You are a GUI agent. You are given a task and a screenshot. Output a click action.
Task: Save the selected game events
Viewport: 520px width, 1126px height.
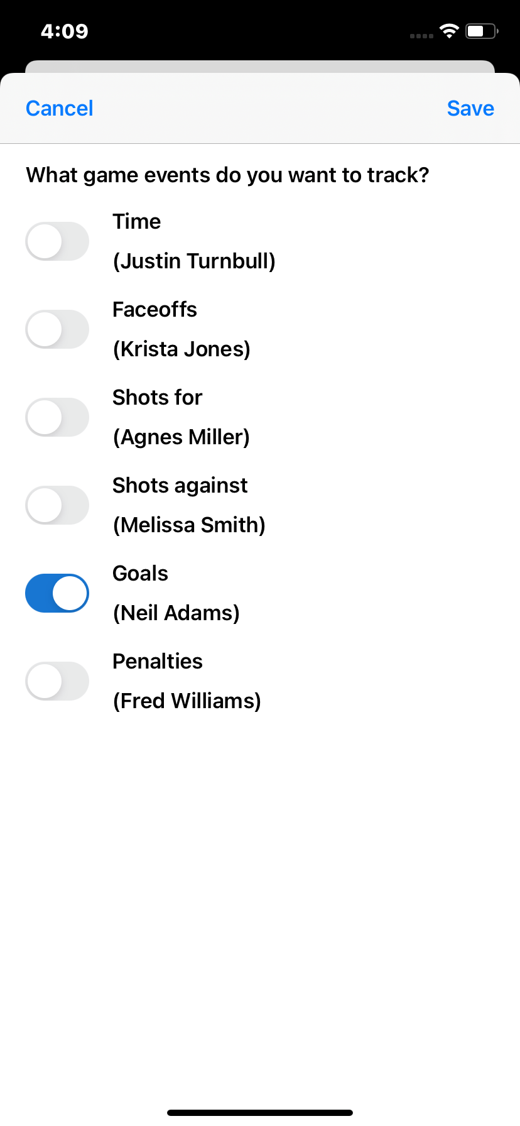point(470,108)
